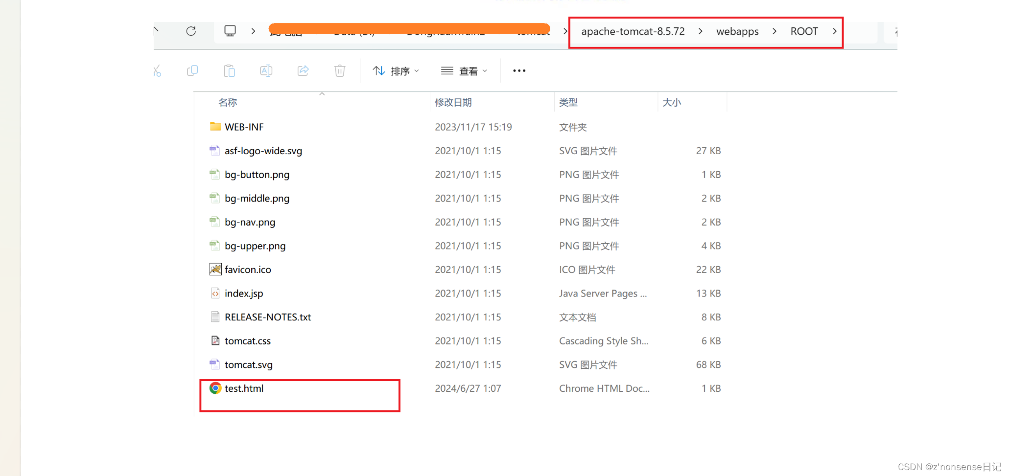Click the cut scissors icon in the toolbar
Viewport: 1009px width, 476px height.
157,71
